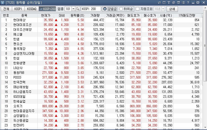Screen dimensions: 207x130
Task: Select the 전체 market button
Action: click(6, 9)
